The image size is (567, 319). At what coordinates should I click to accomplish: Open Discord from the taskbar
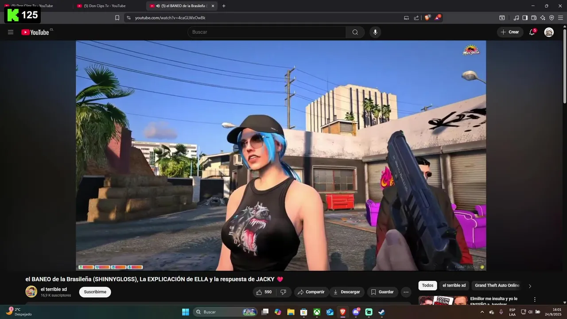[x=356, y=312]
